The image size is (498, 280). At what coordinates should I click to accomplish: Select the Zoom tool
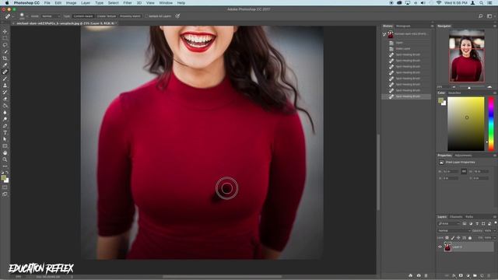[5, 159]
